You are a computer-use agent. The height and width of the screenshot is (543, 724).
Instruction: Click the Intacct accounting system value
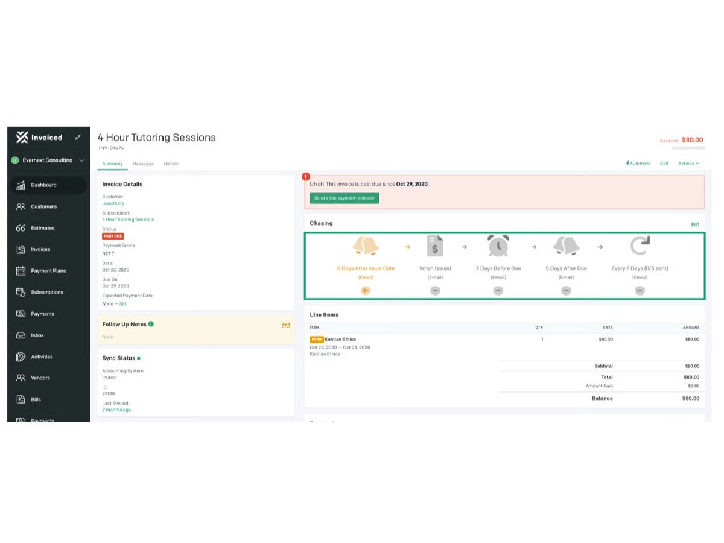[x=110, y=377]
